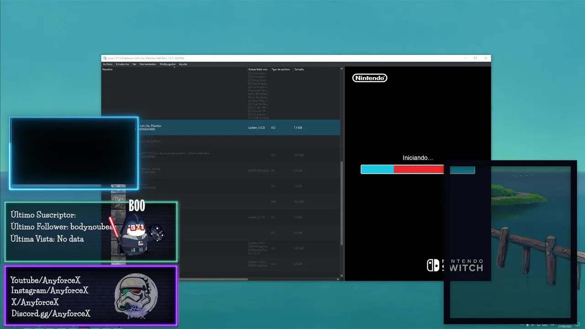Screen dimensions: 585x329
Task: Sort by Tipo de archivo column
Action: coord(281,69)
